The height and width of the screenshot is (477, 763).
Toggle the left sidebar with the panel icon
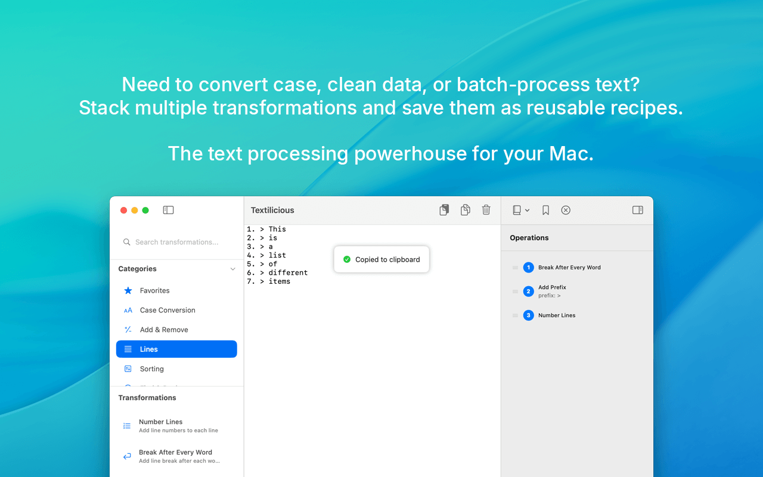(x=168, y=210)
